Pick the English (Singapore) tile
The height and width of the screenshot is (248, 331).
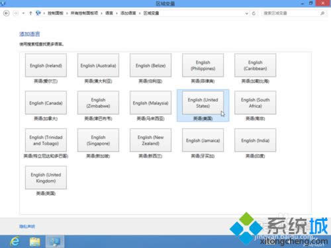[x=98, y=140]
